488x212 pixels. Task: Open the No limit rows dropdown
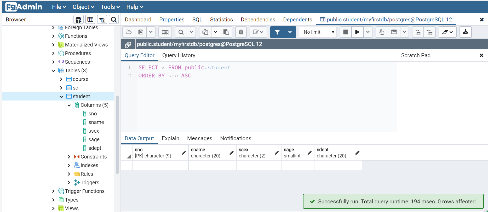point(318,32)
